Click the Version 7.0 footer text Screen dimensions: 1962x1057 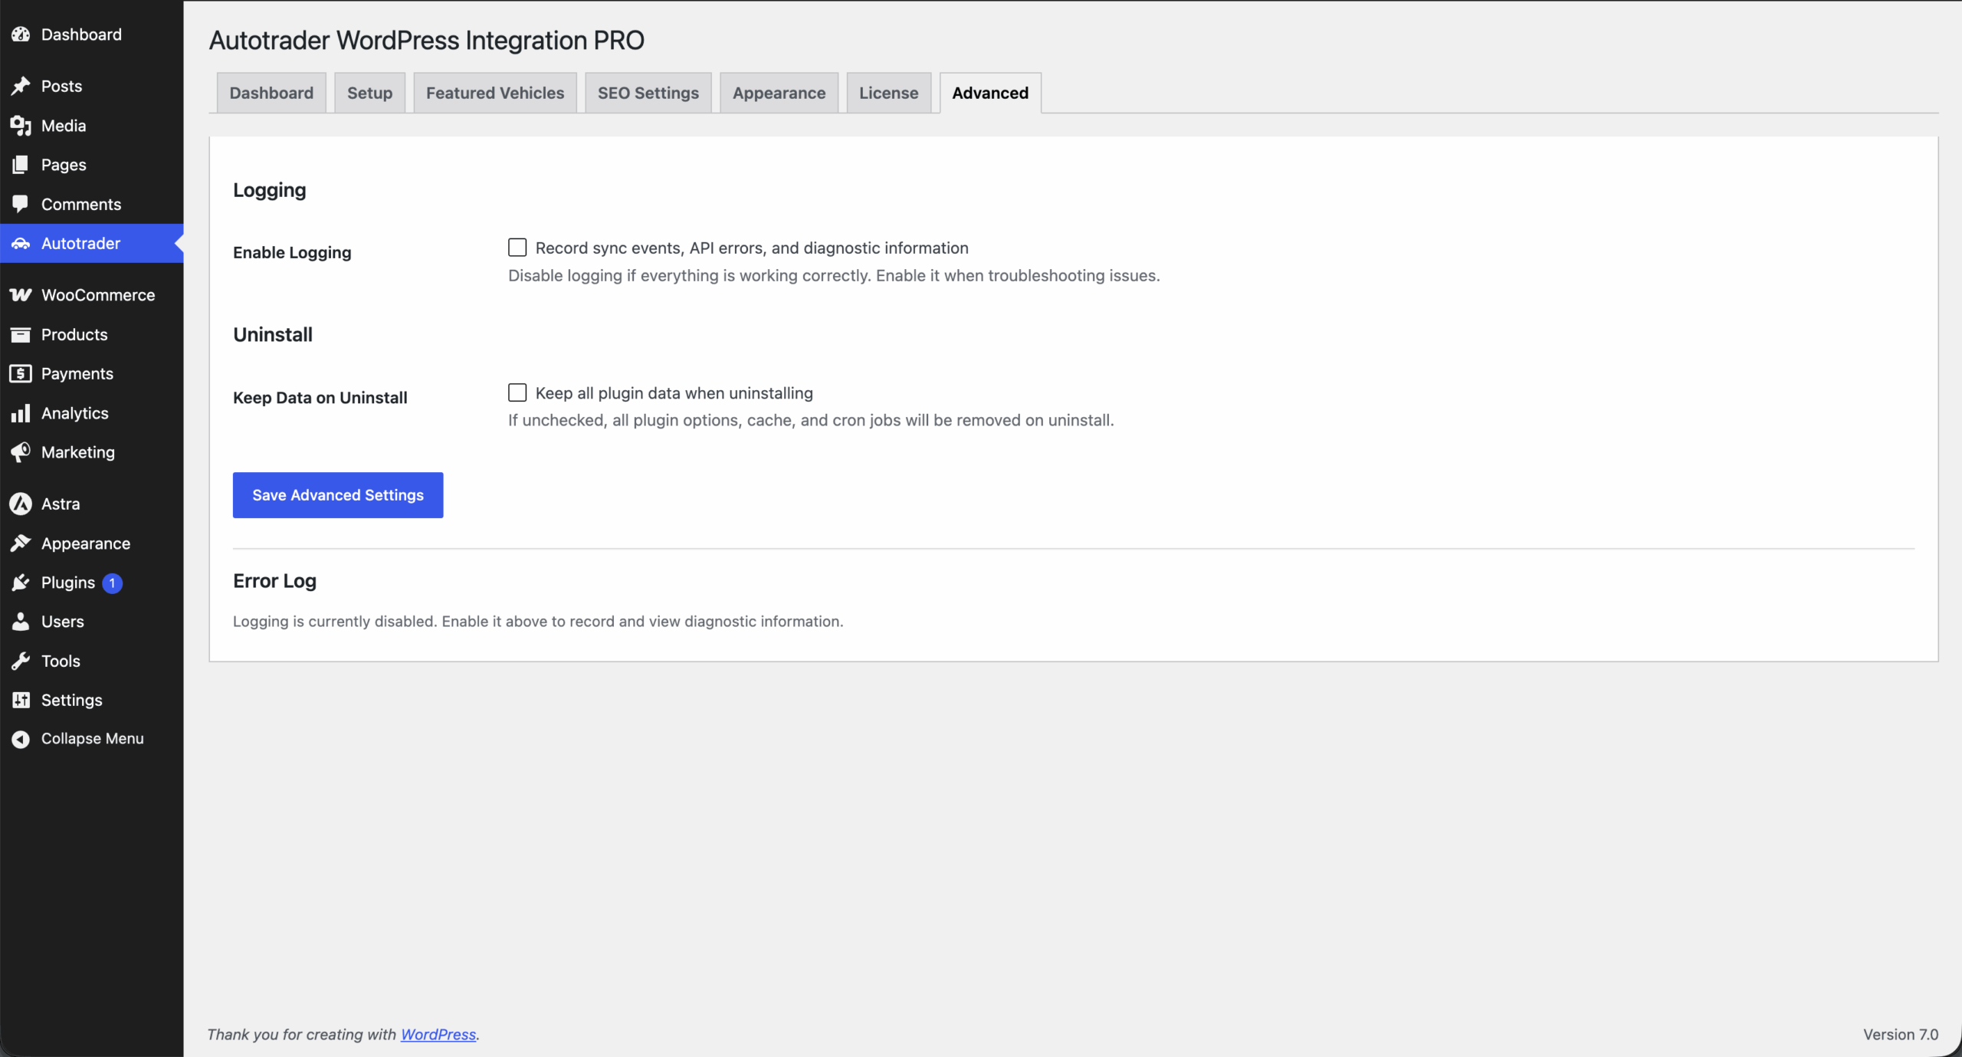[x=1901, y=1034]
